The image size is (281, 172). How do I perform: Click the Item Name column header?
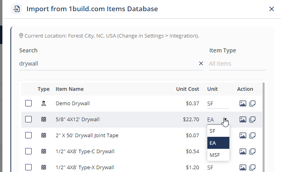click(x=70, y=89)
